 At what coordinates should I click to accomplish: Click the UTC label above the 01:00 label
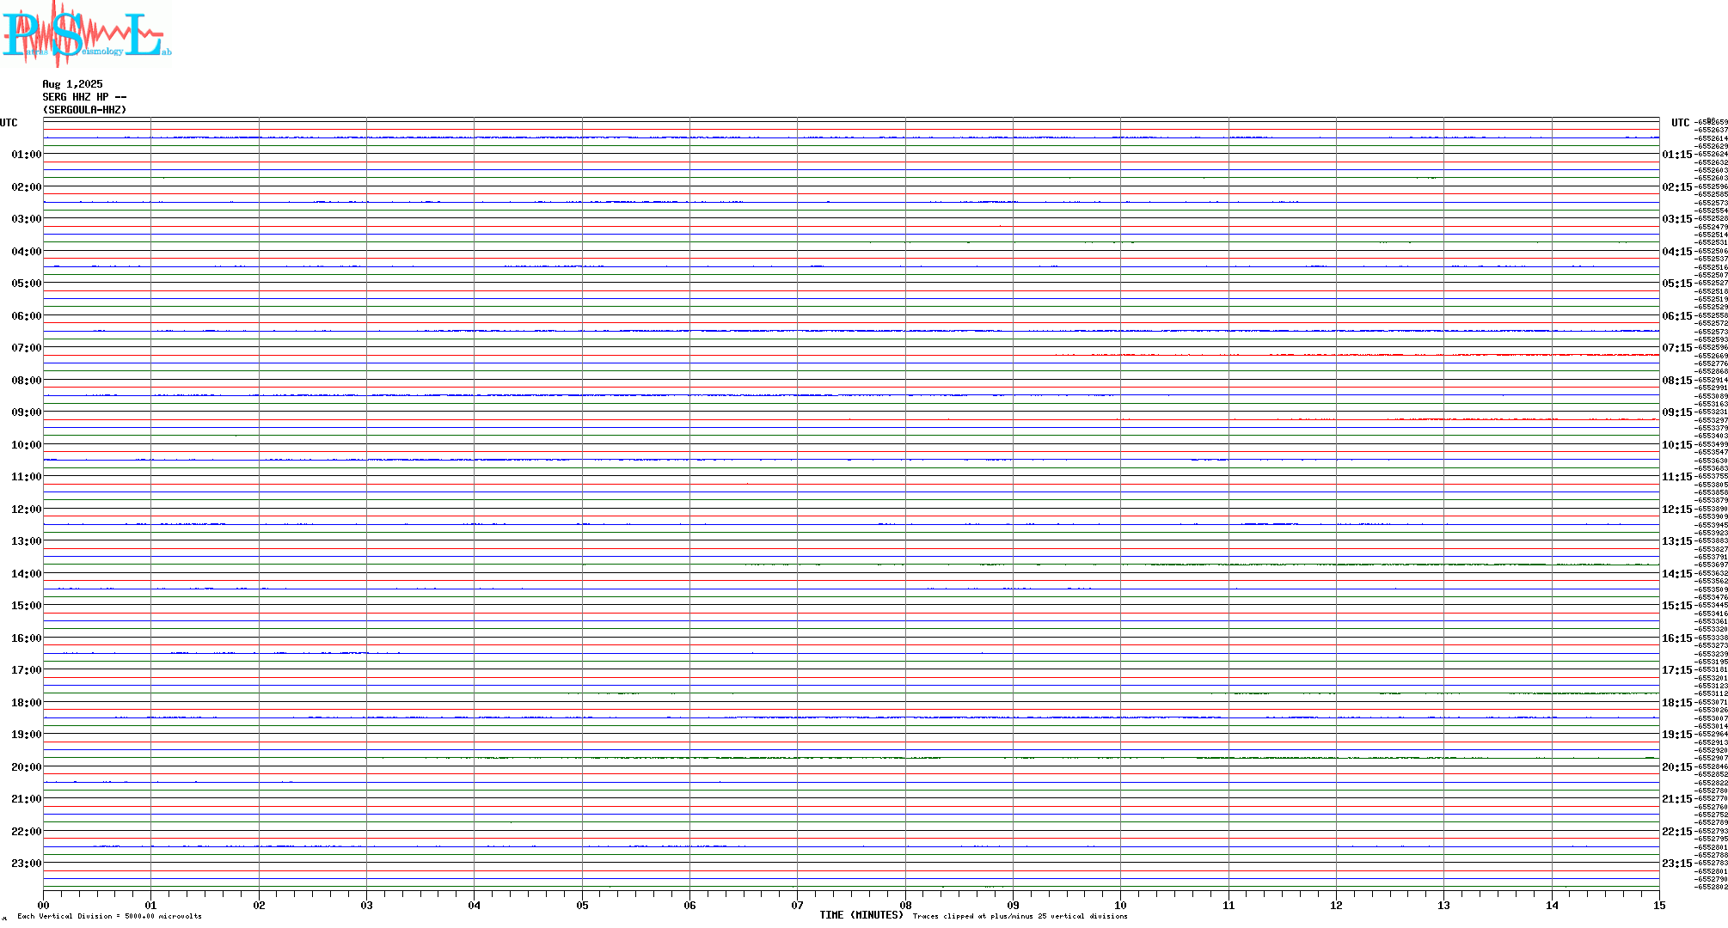click(9, 123)
